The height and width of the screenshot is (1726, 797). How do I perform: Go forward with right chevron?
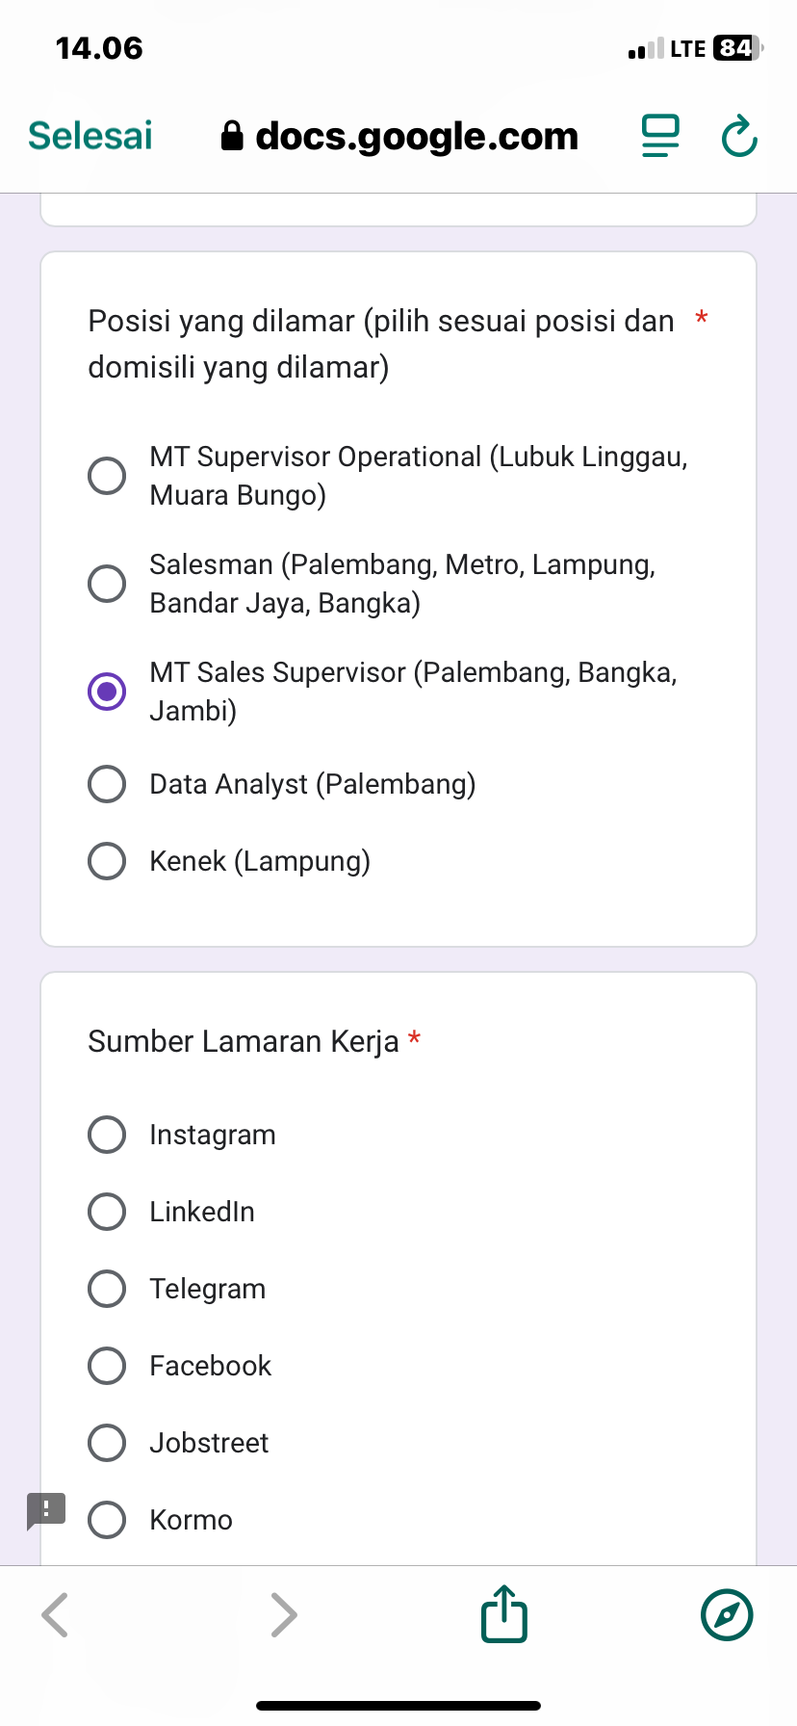[x=283, y=1614]
